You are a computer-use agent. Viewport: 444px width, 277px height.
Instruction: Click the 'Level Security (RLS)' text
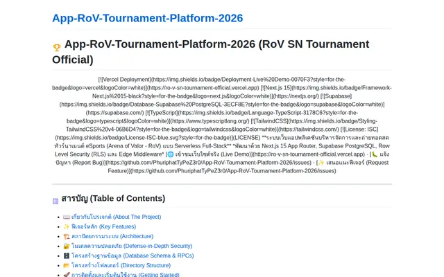pyautogui.click(x=82, y=154)
